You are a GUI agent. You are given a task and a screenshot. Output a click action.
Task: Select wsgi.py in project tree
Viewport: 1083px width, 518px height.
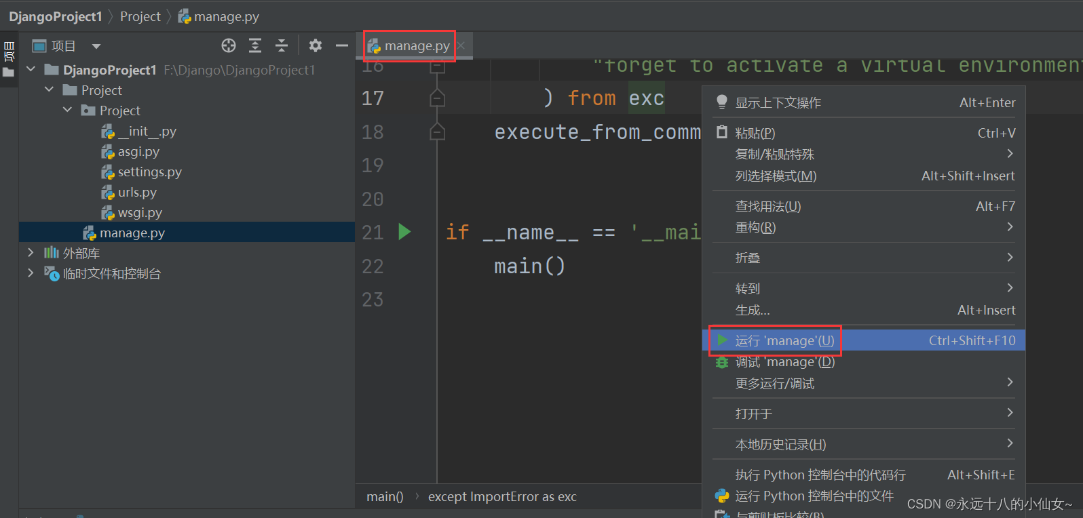pyautogui.click(x=132, y=212)
